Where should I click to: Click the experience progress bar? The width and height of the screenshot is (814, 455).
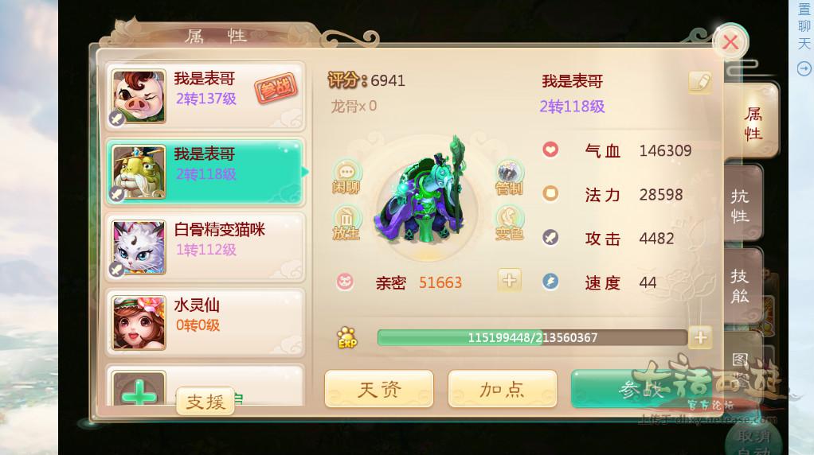[x=532, y=338]
